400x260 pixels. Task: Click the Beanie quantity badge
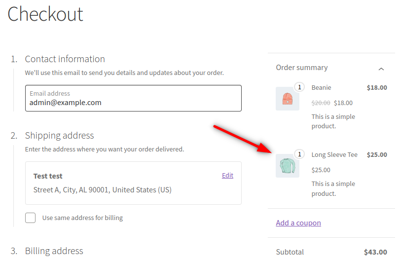pos(299,87)
